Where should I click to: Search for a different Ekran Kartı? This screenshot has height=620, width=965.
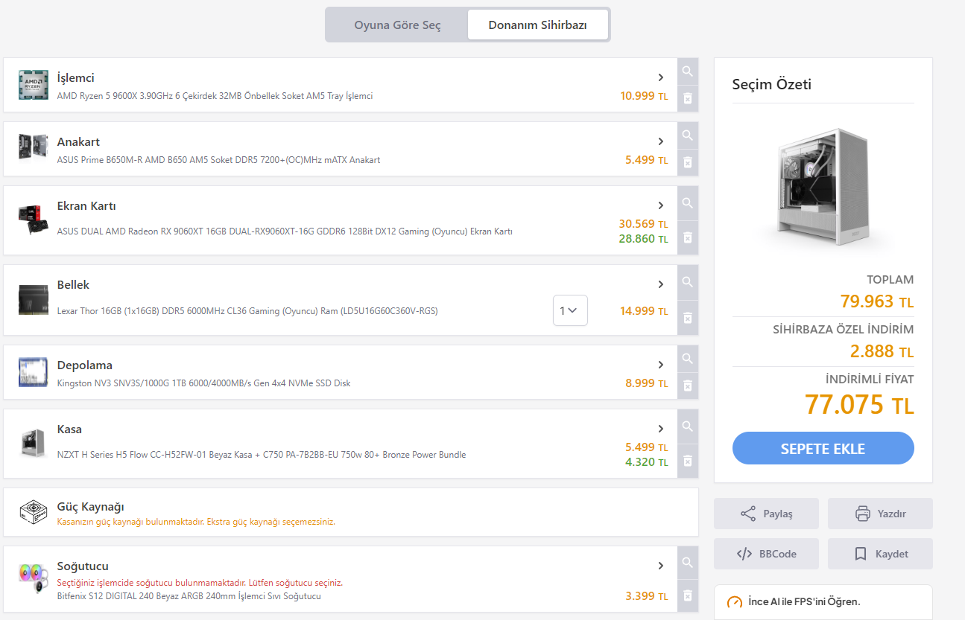pyautogui.click(x=688, y=203)
